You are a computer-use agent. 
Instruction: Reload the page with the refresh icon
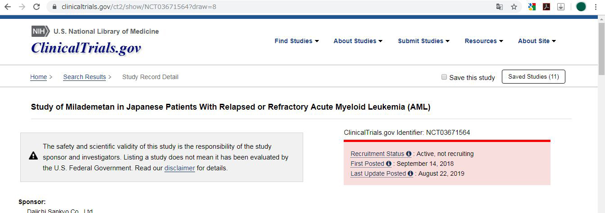click(36, 7)
